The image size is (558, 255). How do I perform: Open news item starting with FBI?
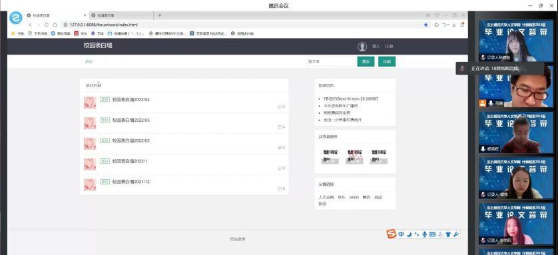point(350,99)
